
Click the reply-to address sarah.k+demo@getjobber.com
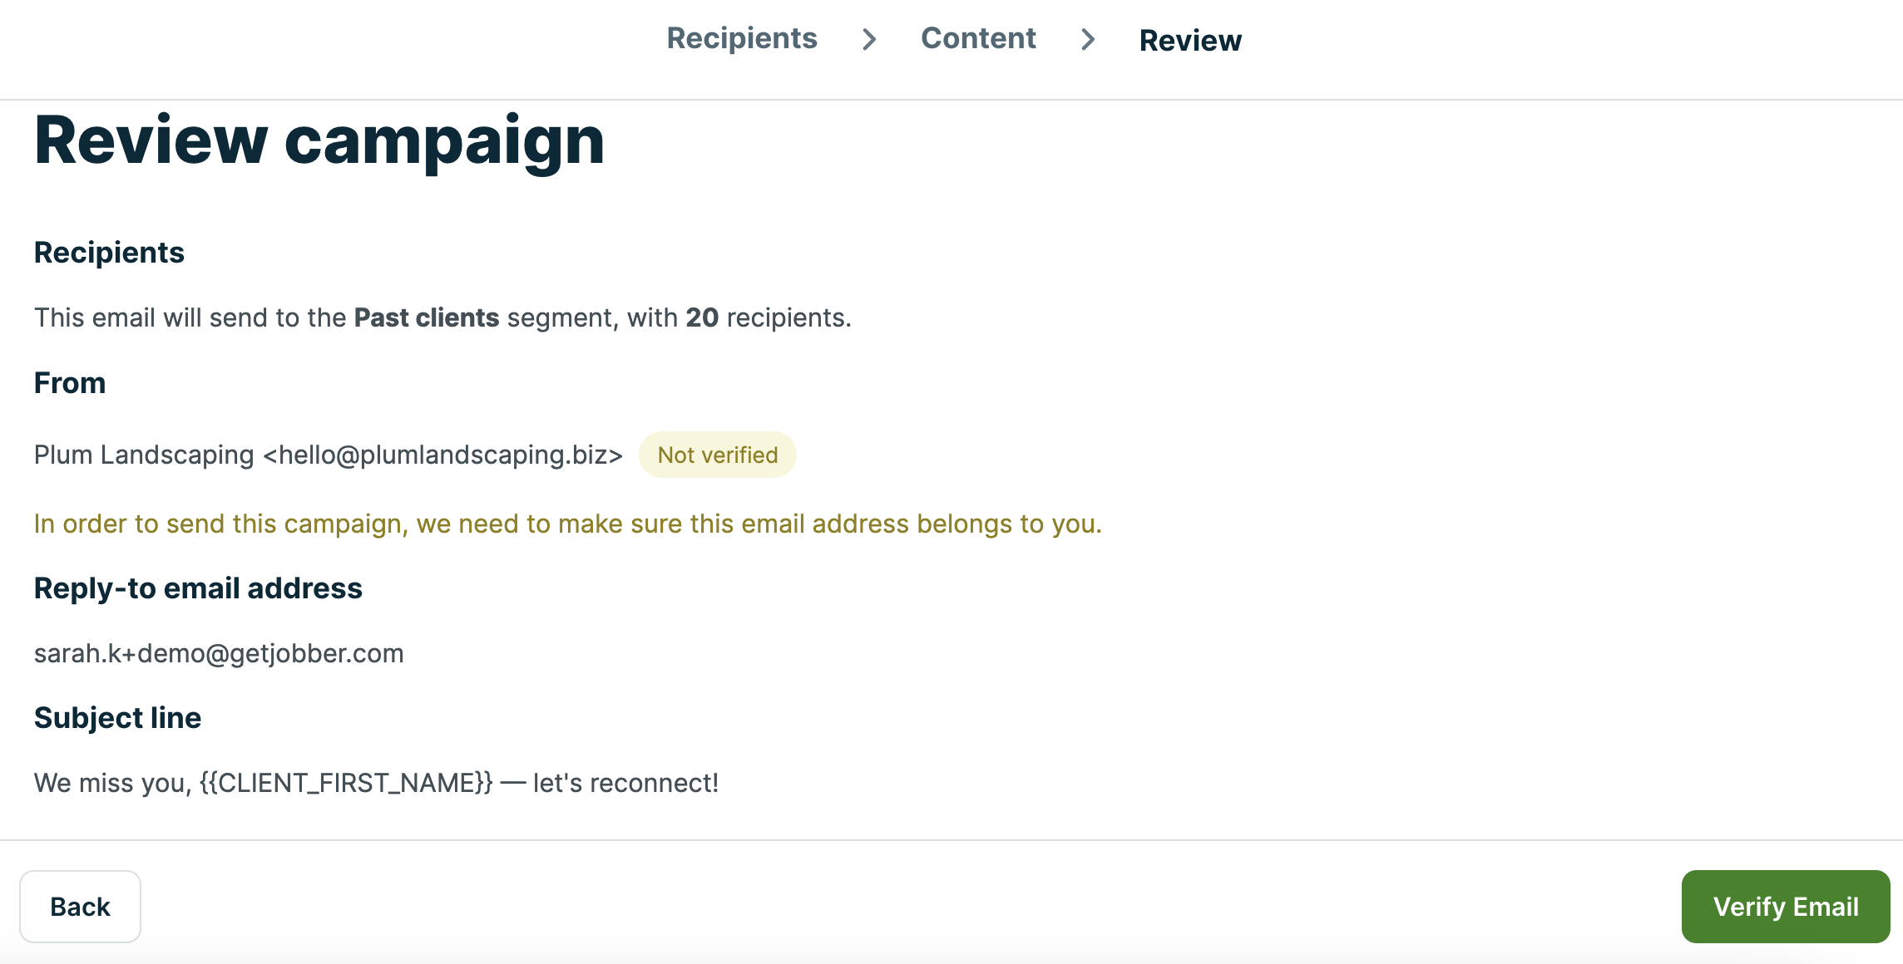coord(219,653)
